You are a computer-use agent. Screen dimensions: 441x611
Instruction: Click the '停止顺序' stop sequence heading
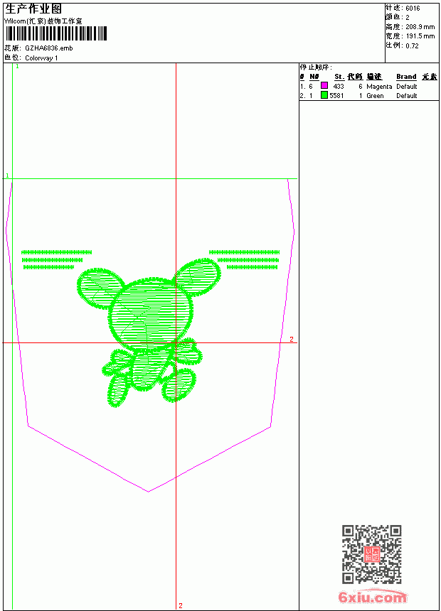pos(316,67)
